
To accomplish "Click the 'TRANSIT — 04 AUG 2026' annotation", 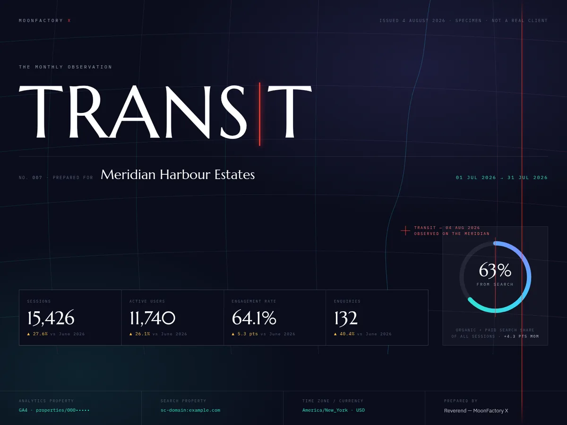I will coord(447,228).
